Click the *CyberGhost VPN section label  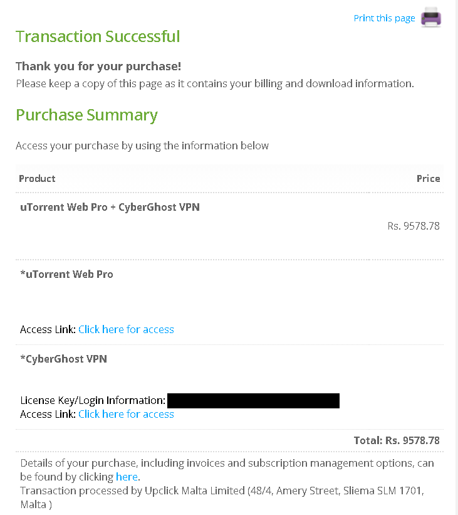(64, 359)
